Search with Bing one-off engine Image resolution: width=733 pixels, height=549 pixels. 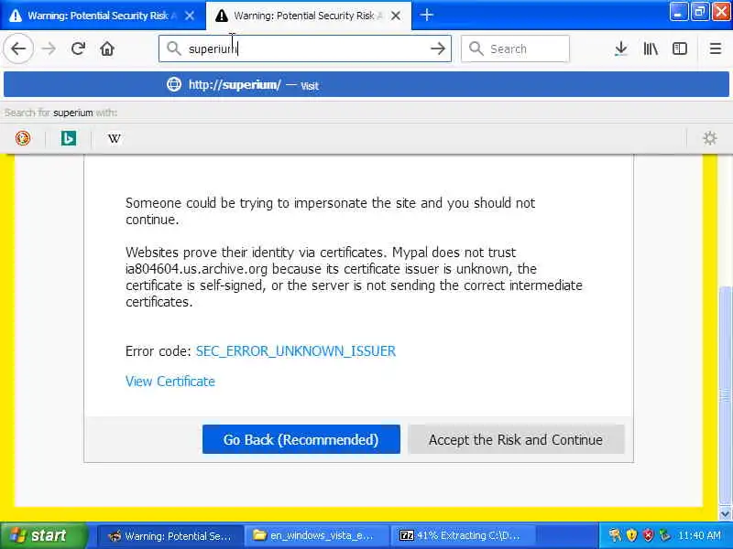point(68,138)
